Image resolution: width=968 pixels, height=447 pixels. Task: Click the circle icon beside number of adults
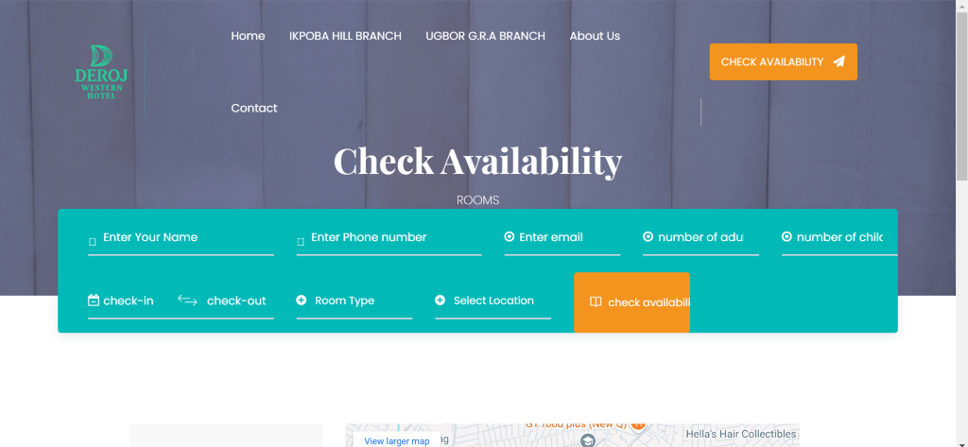pos(648,236)
